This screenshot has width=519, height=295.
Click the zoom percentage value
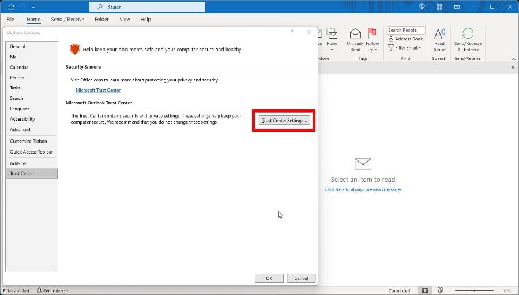coord(507,291)
